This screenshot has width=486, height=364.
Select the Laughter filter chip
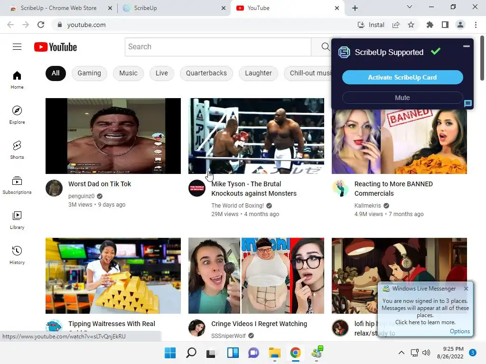click(x=258, y=73)
